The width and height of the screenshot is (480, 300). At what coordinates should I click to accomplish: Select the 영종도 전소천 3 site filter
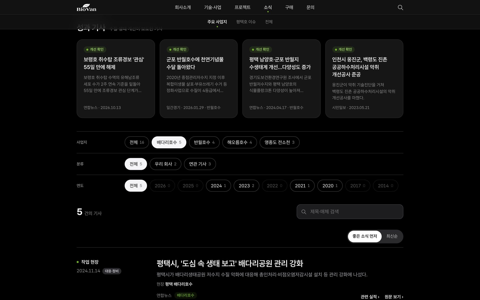(x=279, y=142)
